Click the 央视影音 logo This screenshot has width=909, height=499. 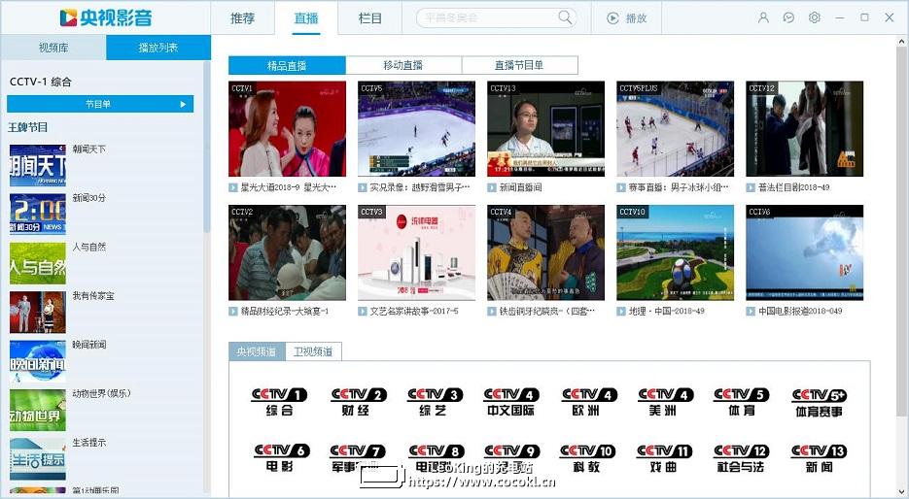(106, 17)
